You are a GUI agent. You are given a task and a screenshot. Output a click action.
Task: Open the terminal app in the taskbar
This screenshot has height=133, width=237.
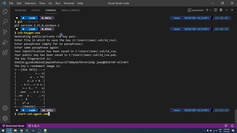pyautogui.click(x=27, y=130)
